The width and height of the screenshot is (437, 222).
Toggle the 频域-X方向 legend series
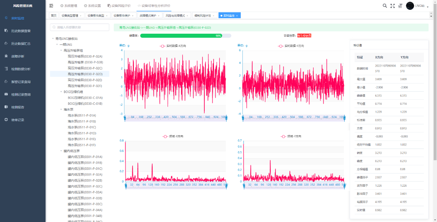coord(175,136)
